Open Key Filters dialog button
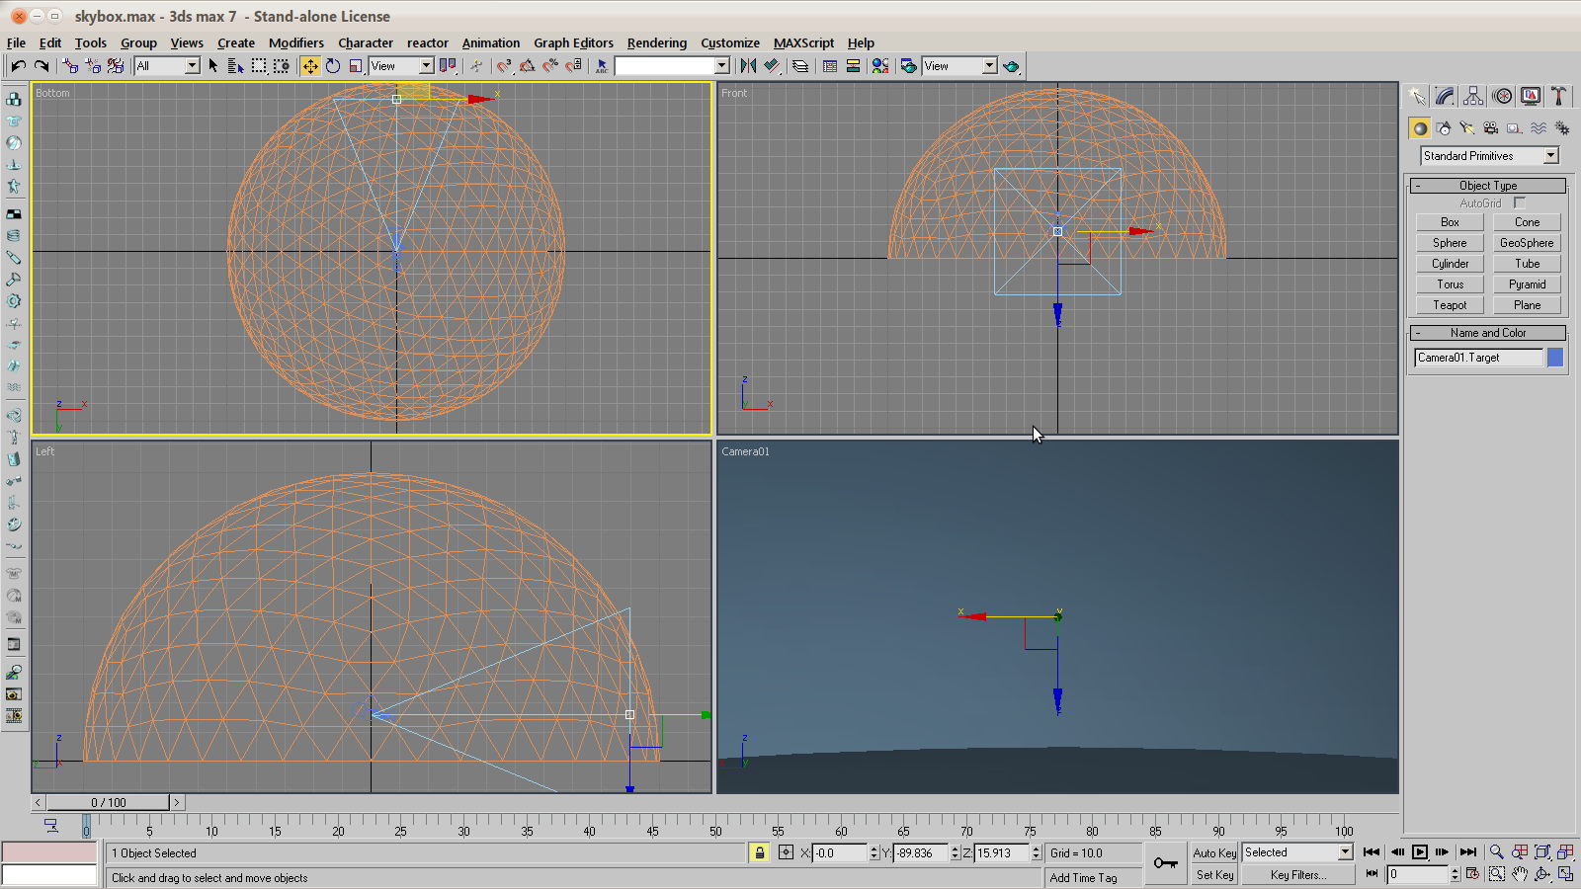This screenshot has height=889, width=1581. 1297,875
